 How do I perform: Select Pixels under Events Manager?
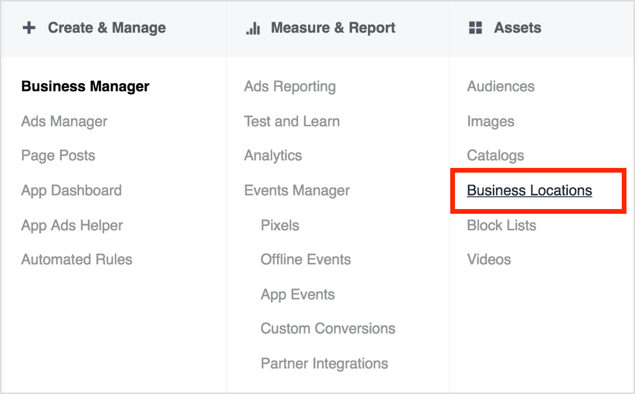click(x=280, y=226)
